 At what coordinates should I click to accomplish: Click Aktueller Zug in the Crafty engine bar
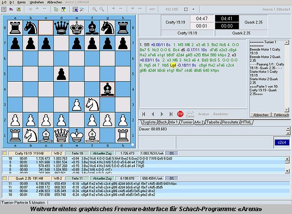pos(102,153)
